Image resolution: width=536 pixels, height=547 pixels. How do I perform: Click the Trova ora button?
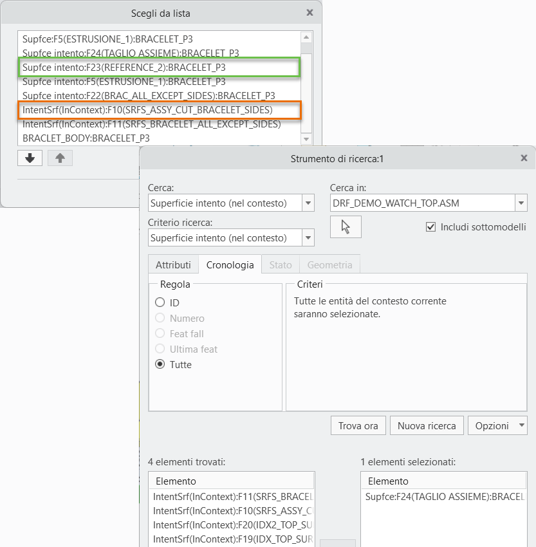pyautogui.click(x=358, y=425)
